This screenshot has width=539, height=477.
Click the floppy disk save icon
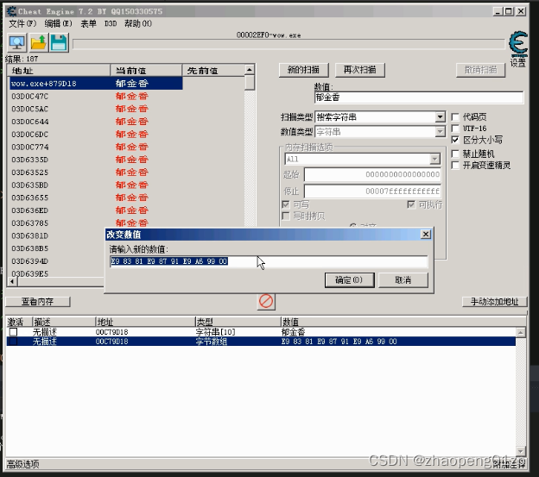coord(59,42)
